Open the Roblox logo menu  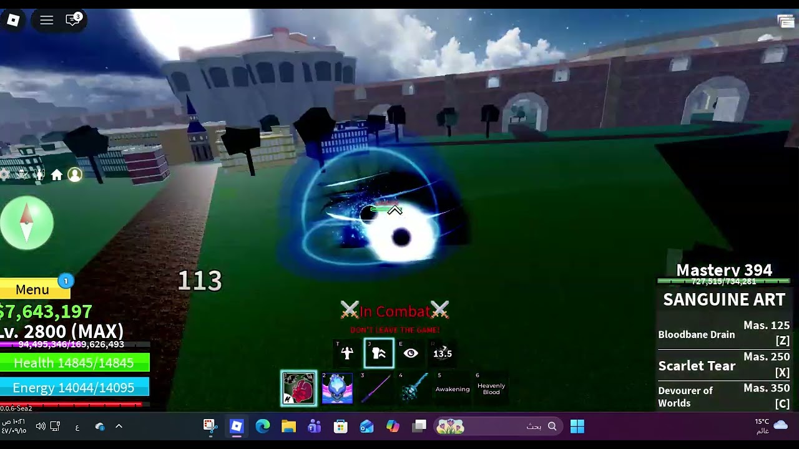click(13, 20)
